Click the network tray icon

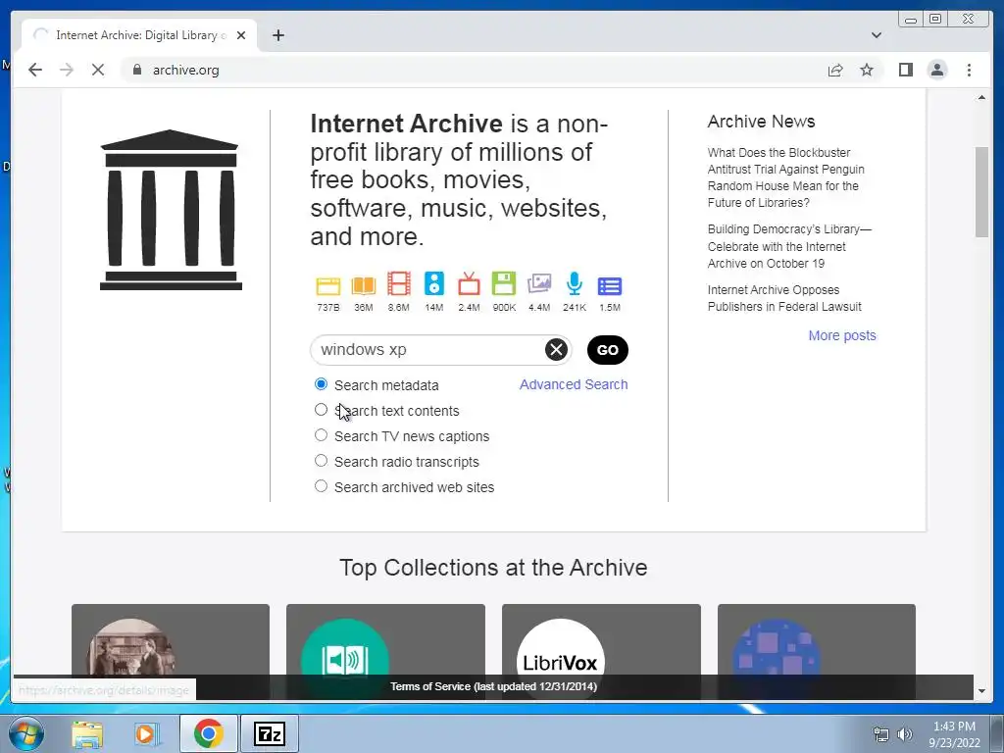pos(881,733)
